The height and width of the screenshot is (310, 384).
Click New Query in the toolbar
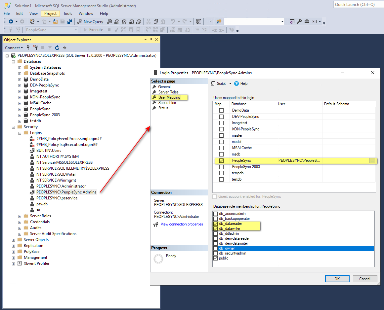coord(90,21)
